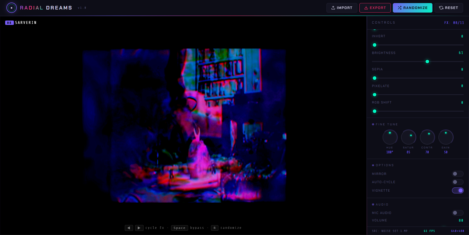
Task: Disable the Vignette toggle
Action: coord(457,191)
